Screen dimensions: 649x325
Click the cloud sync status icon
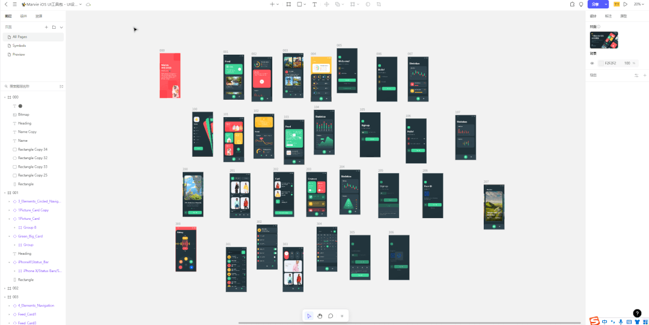pyautogui.click(x=88, y=4)
